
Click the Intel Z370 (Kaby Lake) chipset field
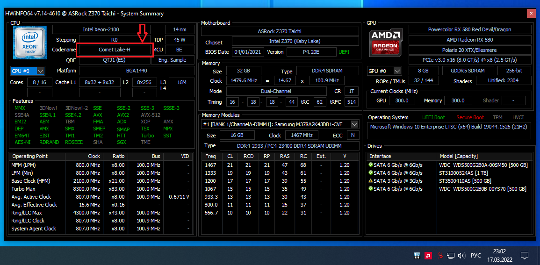[295, 41]
